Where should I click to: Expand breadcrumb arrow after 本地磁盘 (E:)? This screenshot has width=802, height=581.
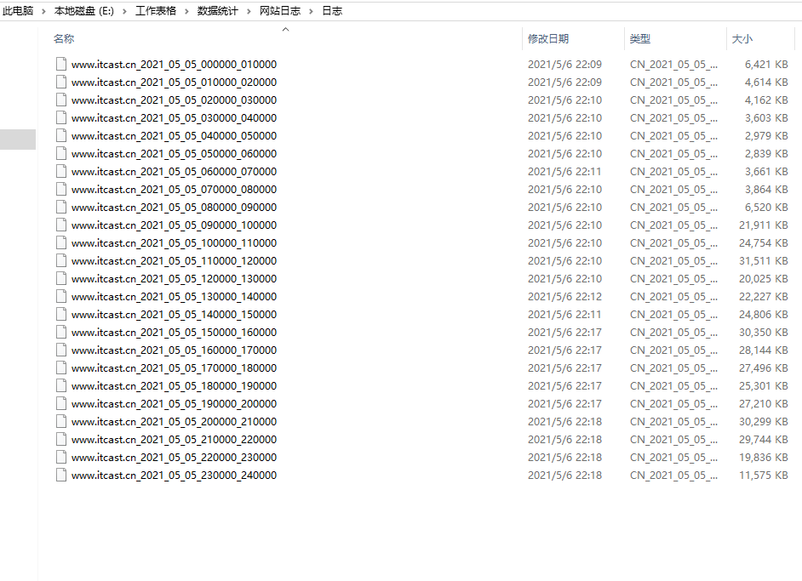[124, 11]
